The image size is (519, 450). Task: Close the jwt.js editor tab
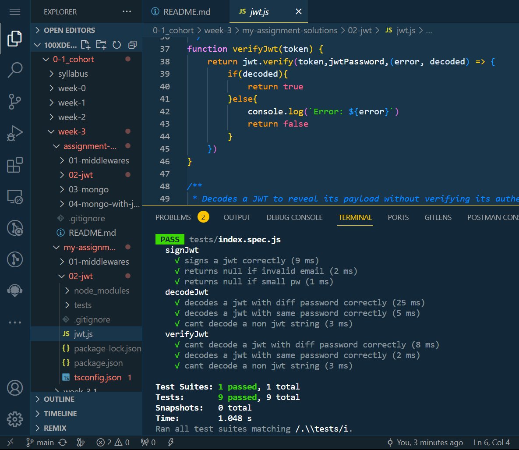pyautogui.click(x=299, y=11)
